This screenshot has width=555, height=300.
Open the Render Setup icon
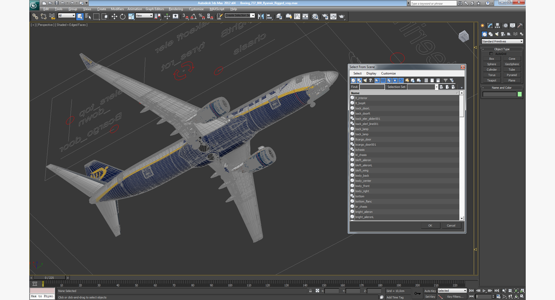coord(324,16)
